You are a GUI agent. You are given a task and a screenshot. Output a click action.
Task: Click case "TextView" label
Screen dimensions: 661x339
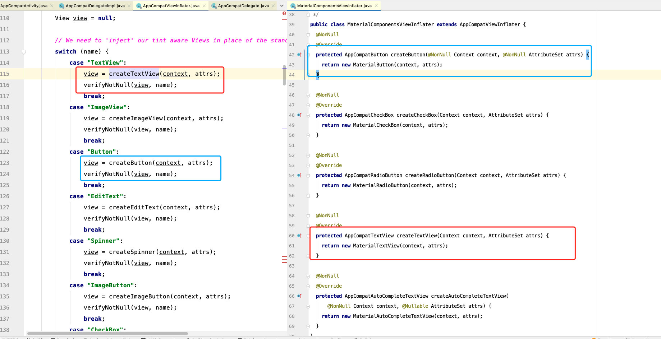click(97, 62)
